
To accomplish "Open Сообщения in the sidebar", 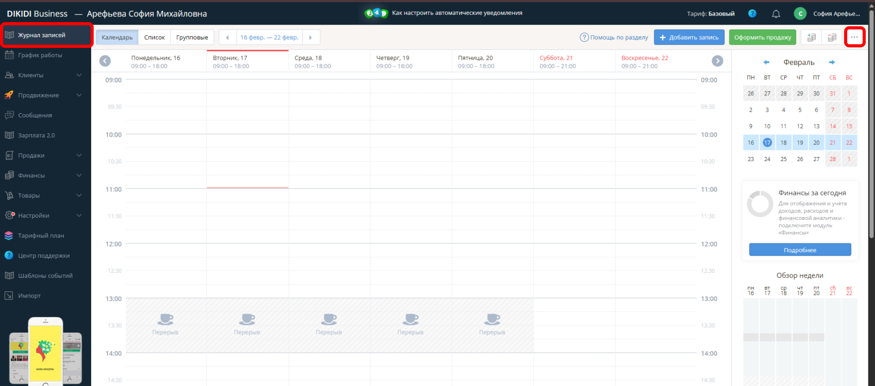I will click(x=35, y=115).
